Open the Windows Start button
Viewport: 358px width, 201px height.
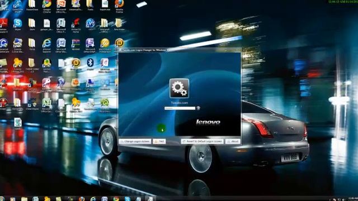point(2,199)
